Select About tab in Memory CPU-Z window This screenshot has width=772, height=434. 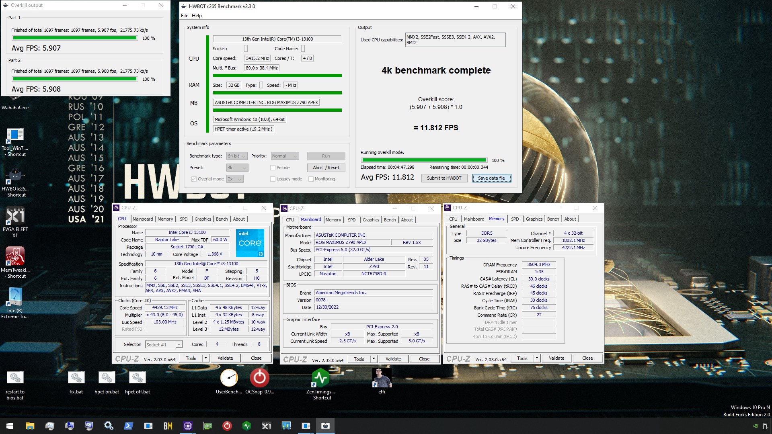[x=570, y=219]
